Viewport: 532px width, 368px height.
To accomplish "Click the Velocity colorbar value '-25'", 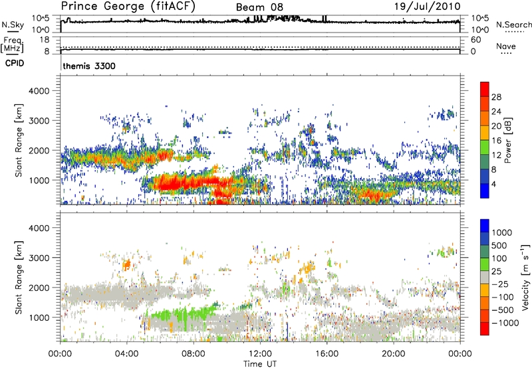I will click(501, 284).
